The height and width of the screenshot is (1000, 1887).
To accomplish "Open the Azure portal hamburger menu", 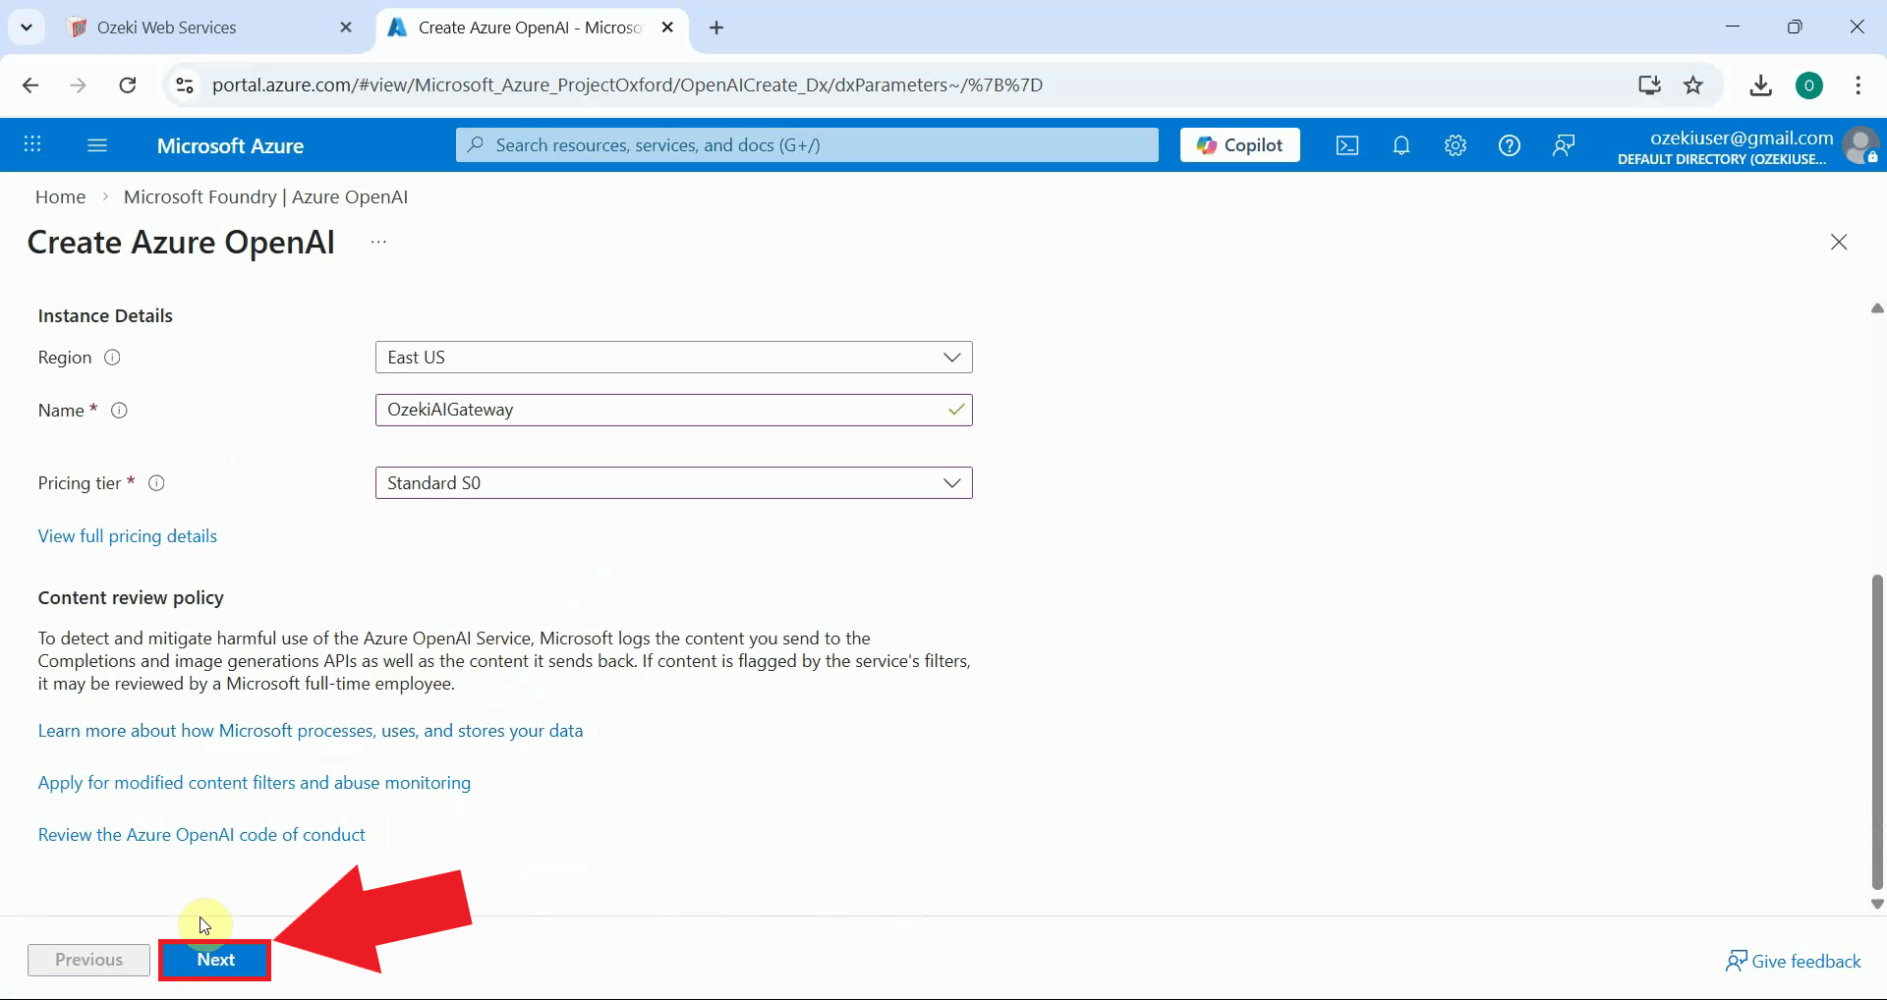I will coord(96,145).
